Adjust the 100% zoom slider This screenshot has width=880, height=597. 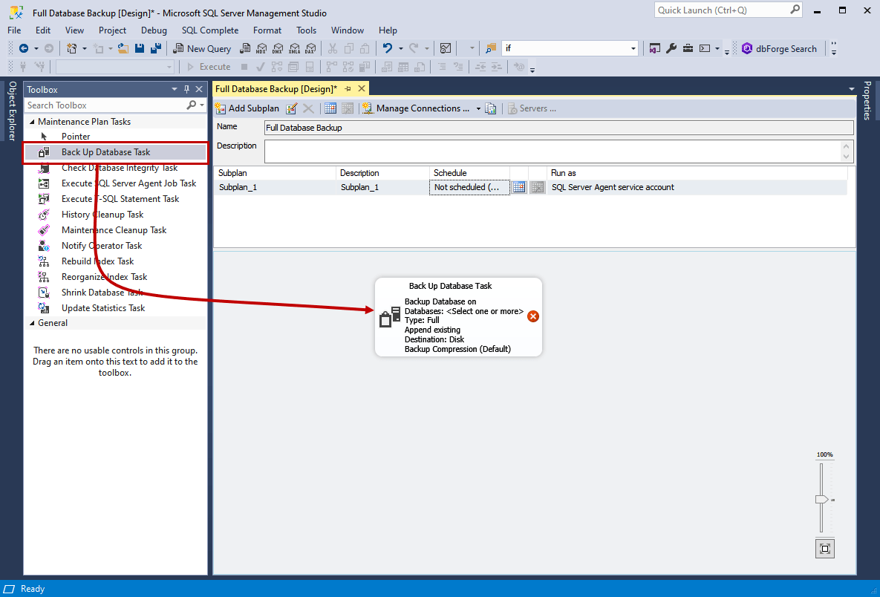[823, 499]
